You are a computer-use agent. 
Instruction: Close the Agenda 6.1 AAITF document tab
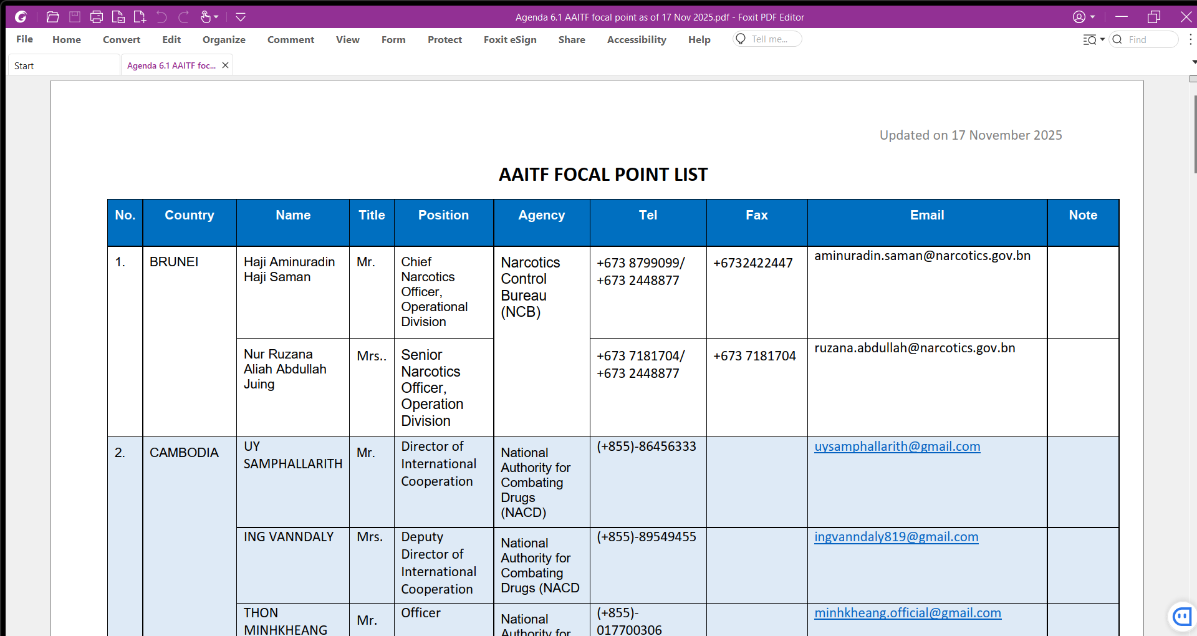(x=225, y=65)
